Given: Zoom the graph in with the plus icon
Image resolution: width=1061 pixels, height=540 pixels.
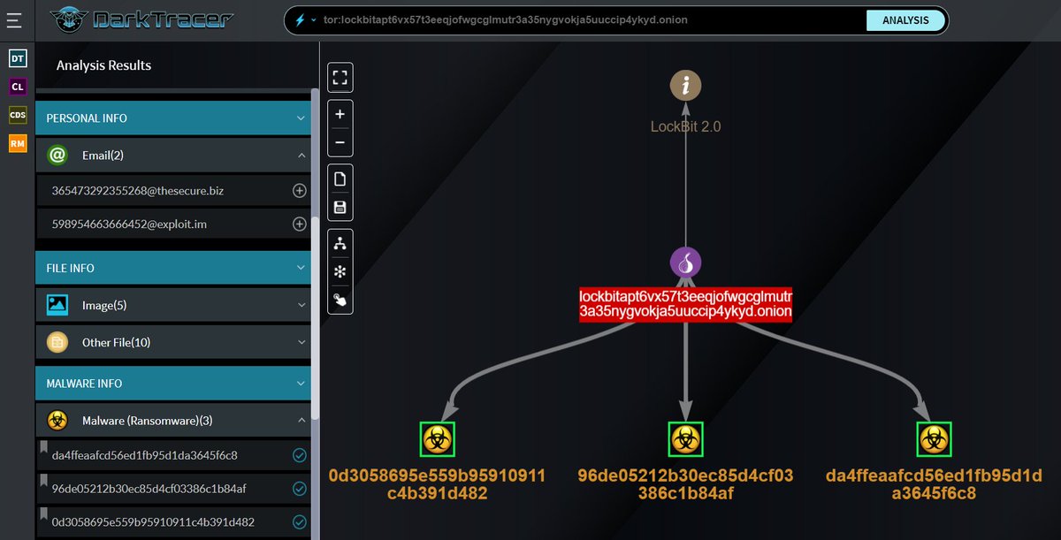Looking at the screenshot, I should tap(340, 114).
